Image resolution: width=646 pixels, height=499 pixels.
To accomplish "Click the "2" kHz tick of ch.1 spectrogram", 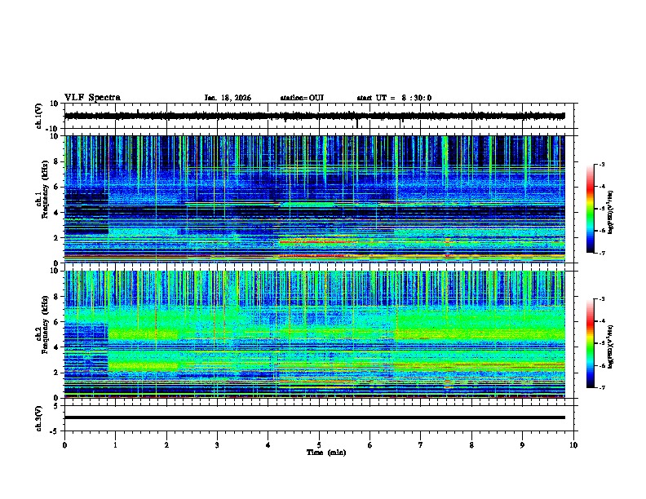I will click(56, 238).
